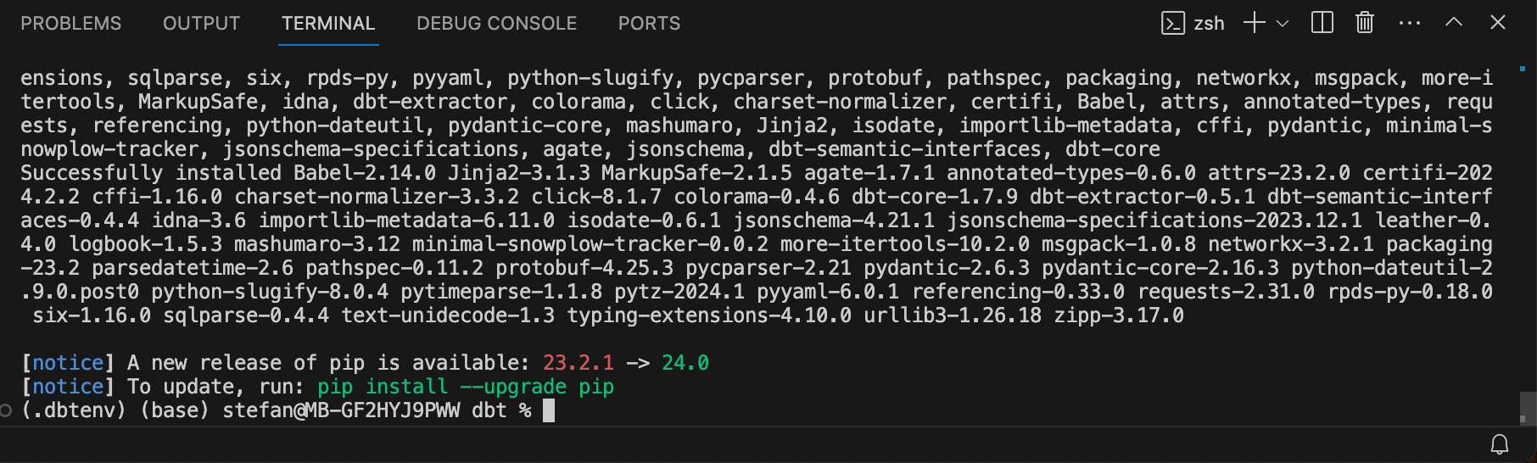Split the terminal pane
Image resolution: width=1537 pixels, height=463 pixels.
tap(1322, 23)
